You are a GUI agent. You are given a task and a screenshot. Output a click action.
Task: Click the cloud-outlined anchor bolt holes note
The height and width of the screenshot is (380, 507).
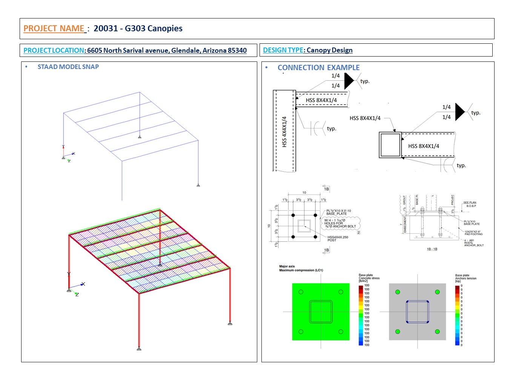click(x=340, y=223)
